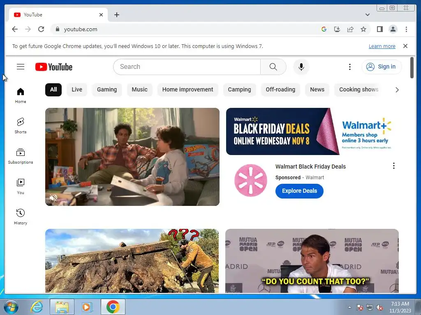
Task: Open Walmart Black Friday Deals title
Action: (310, 167)
